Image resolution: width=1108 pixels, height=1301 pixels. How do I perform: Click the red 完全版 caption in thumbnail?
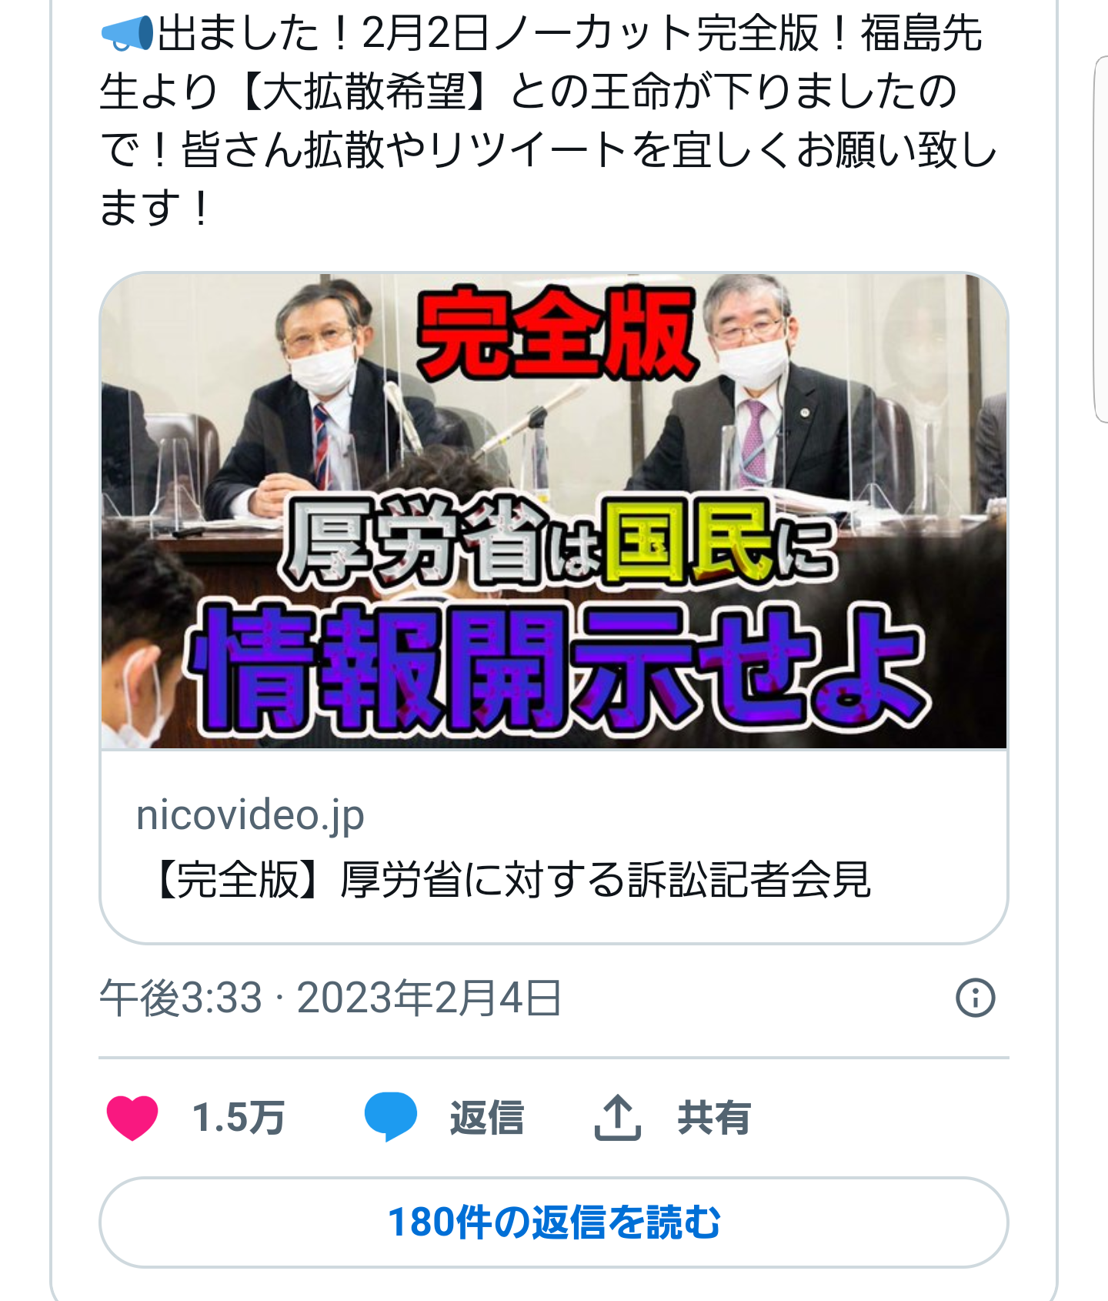(556, 333)
